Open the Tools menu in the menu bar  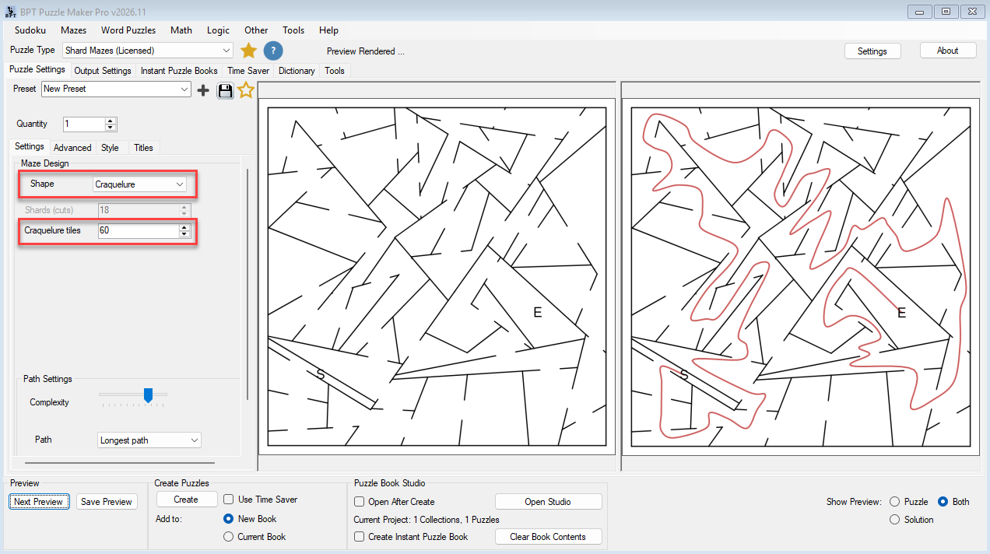pos(293,30)
